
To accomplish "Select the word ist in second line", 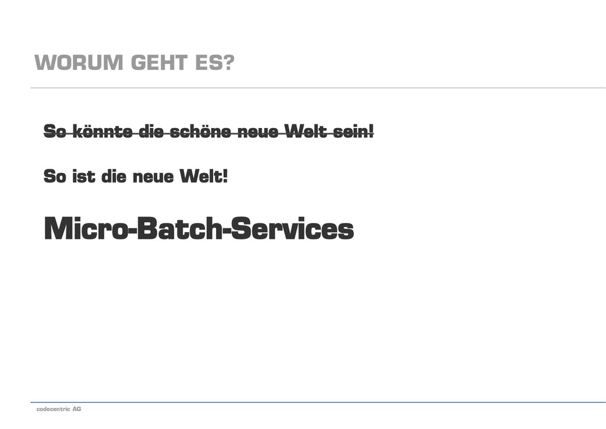I will click(x=83, y=176).
